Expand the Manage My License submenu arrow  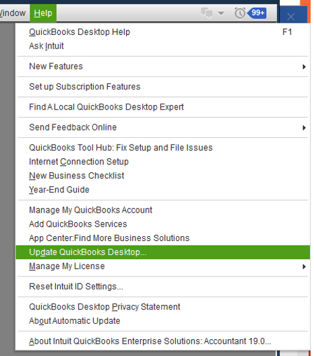304,266
